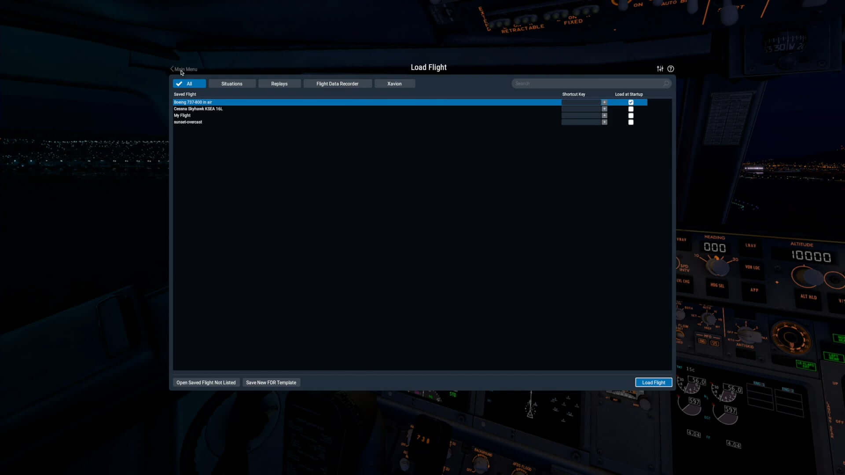This screenshot has height=475, width=845.
Task: Click the Flight Data Recorder tab
Action: (x=337, y=83)
